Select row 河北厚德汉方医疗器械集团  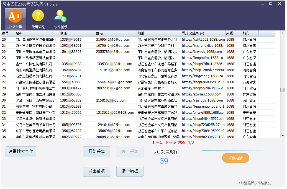[x=138, y=40]
